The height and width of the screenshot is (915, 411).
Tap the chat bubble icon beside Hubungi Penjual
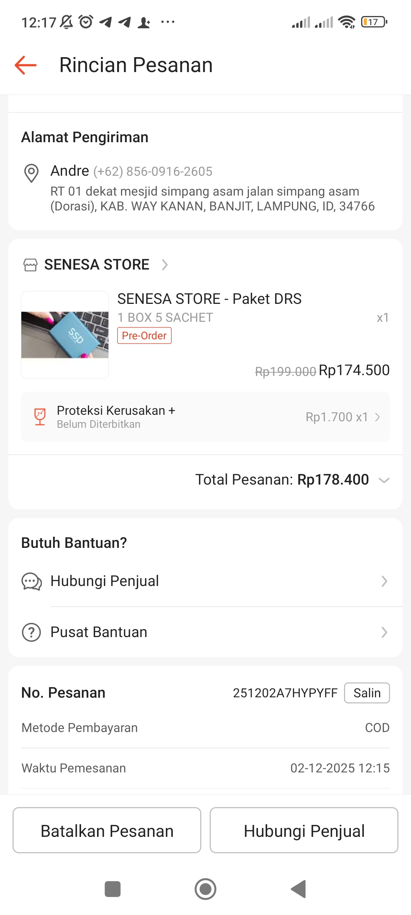coord(32,581)
